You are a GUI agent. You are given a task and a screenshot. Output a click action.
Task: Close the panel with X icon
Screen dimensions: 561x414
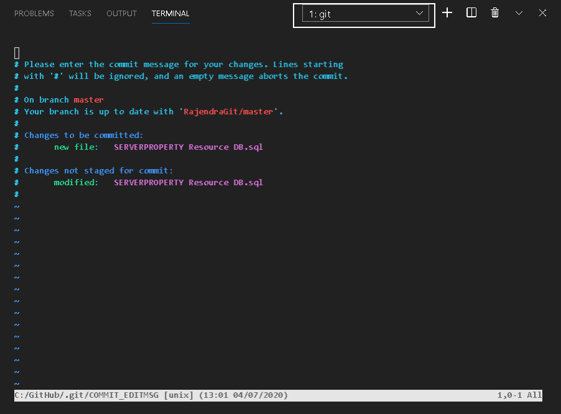(x=542, y=13)
